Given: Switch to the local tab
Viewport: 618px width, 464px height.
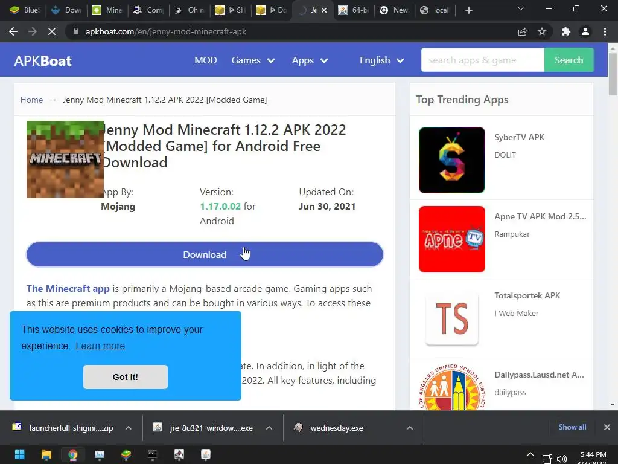Looking at the screenshot, I should pyautogui.click(x=435, y=10).
